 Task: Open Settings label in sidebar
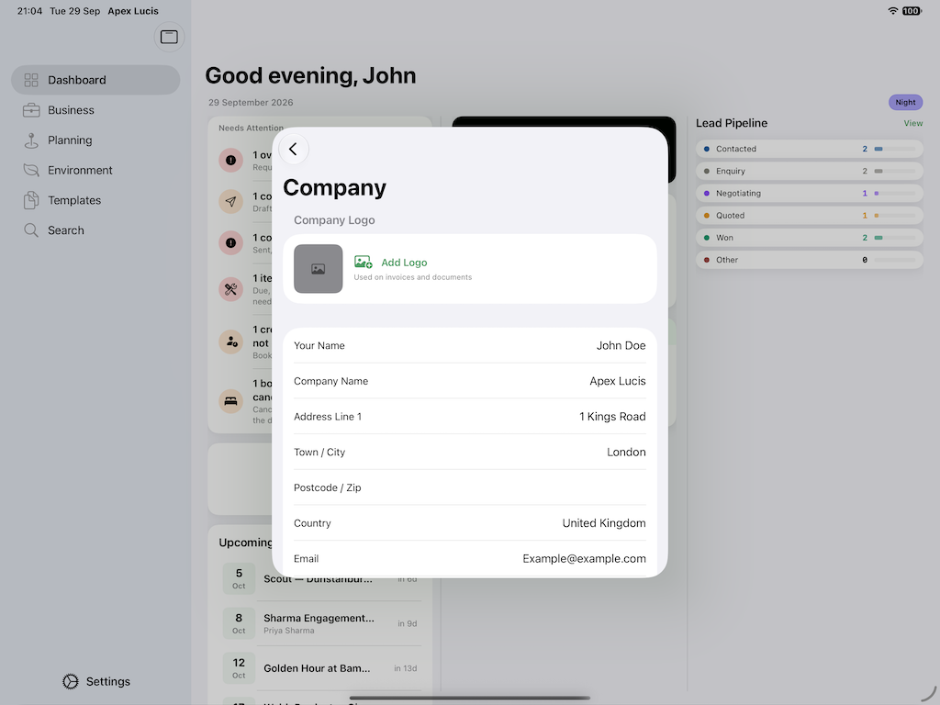click(x=108, y=682)
